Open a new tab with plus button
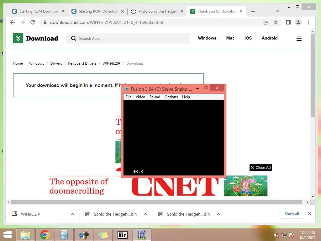 pos(253,11)
